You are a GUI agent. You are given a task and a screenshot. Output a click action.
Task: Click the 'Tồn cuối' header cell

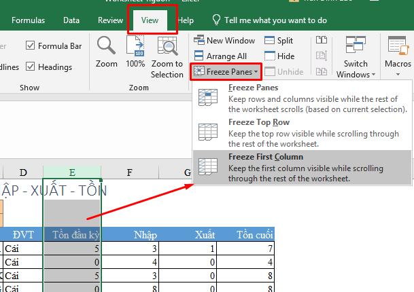(x=245, y=234)
